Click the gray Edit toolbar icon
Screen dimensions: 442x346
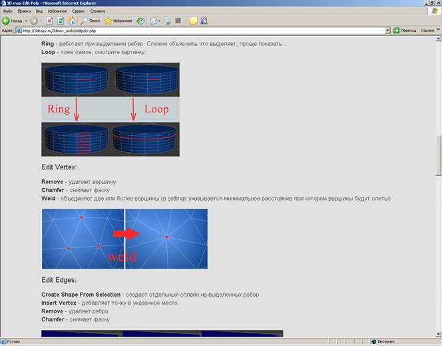click(x=178, y=21)
